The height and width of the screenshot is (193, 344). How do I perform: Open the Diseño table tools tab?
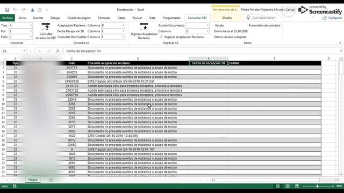tap(227, 18)
